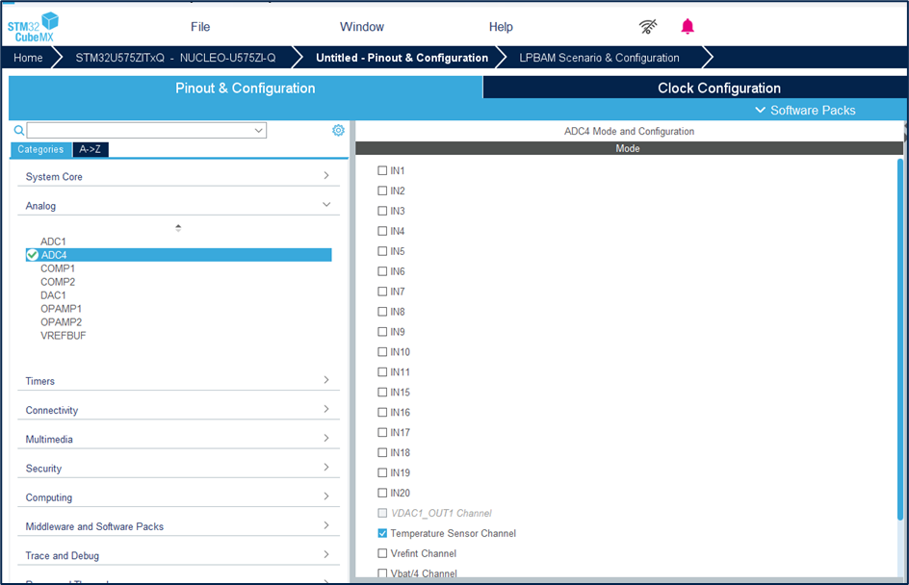Go to Home breadcrumb

28,58
